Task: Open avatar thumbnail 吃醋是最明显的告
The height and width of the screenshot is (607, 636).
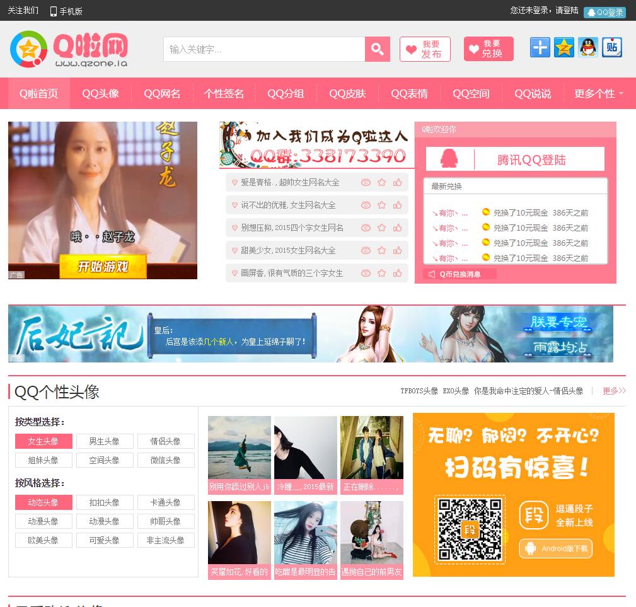Action: coord(306,540)
